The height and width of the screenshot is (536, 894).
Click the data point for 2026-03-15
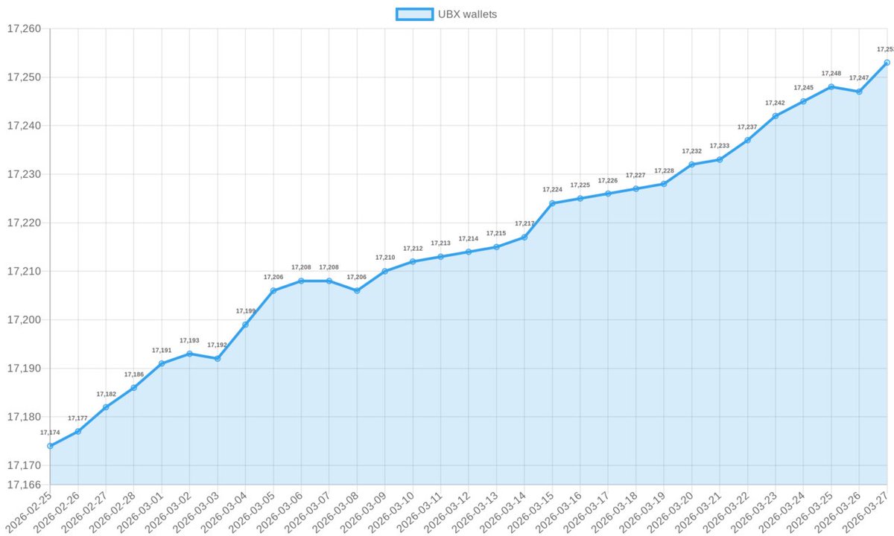pos(551,202)
